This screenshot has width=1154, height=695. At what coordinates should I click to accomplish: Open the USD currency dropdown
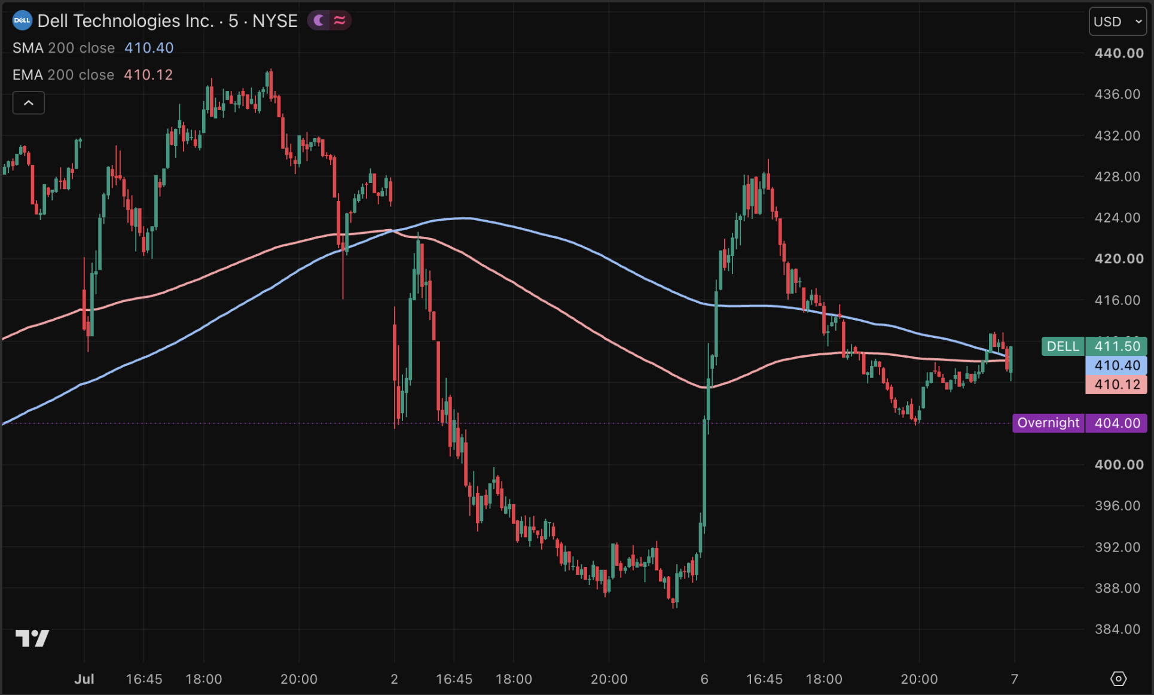tap(1117, 22)
